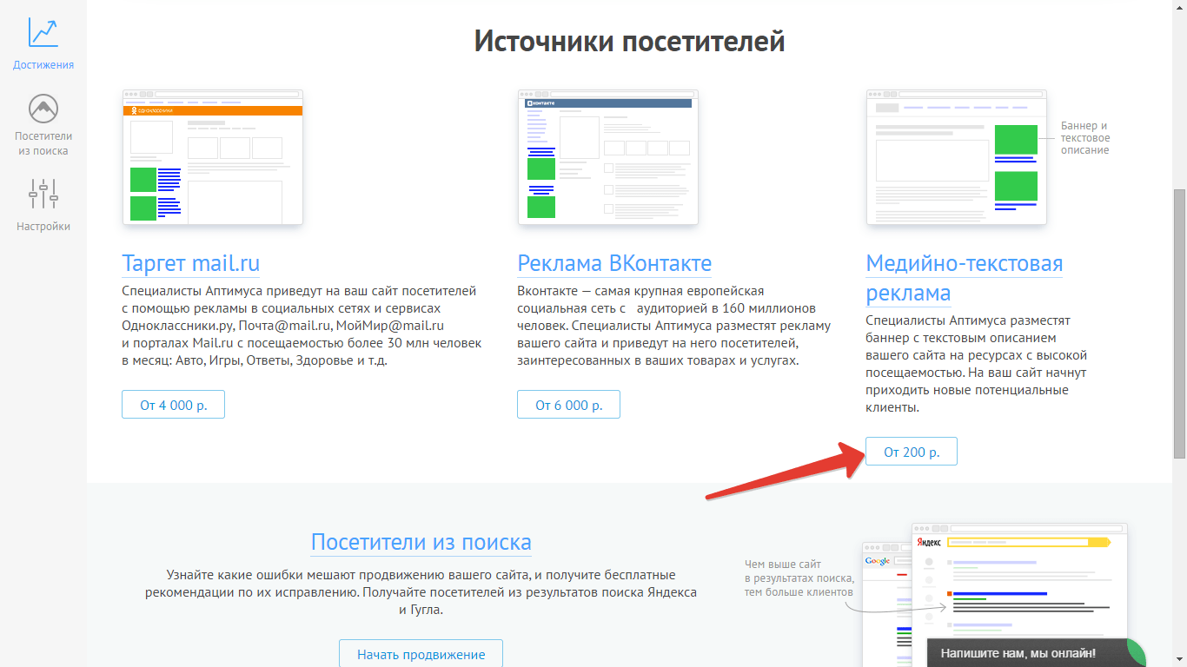Click the Посетители из поиска mountain icon

(x=43, y=109)
